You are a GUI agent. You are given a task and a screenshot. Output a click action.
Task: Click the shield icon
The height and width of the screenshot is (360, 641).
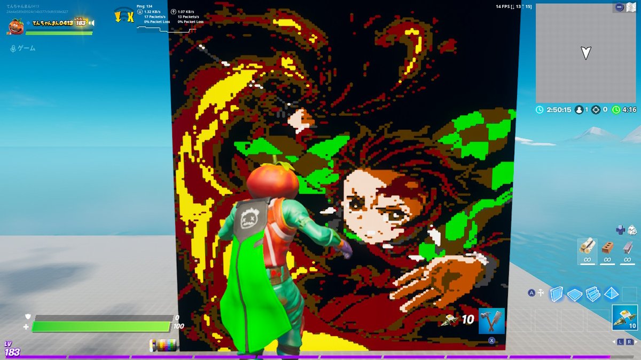coord(28,316)
